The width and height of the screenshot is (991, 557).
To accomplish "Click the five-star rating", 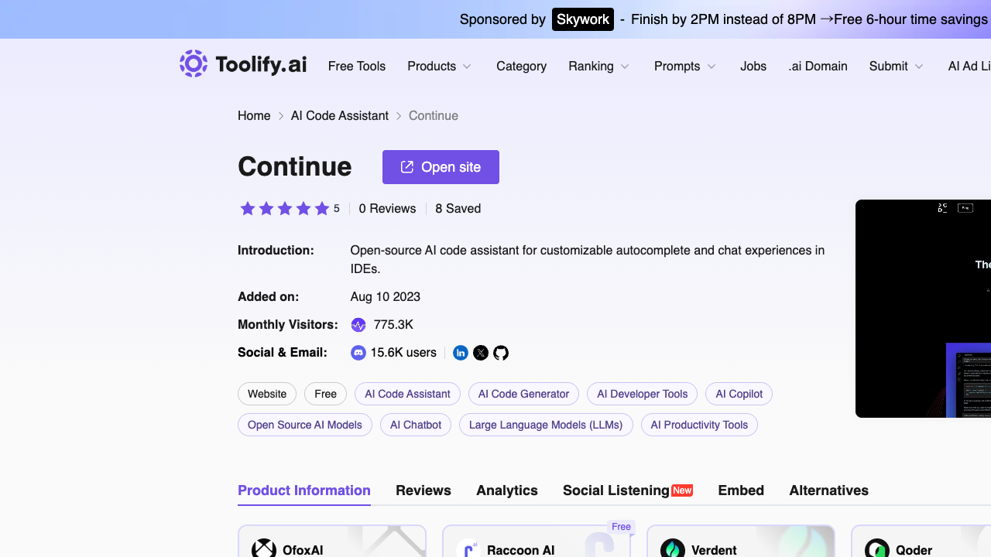I will 285,209.
